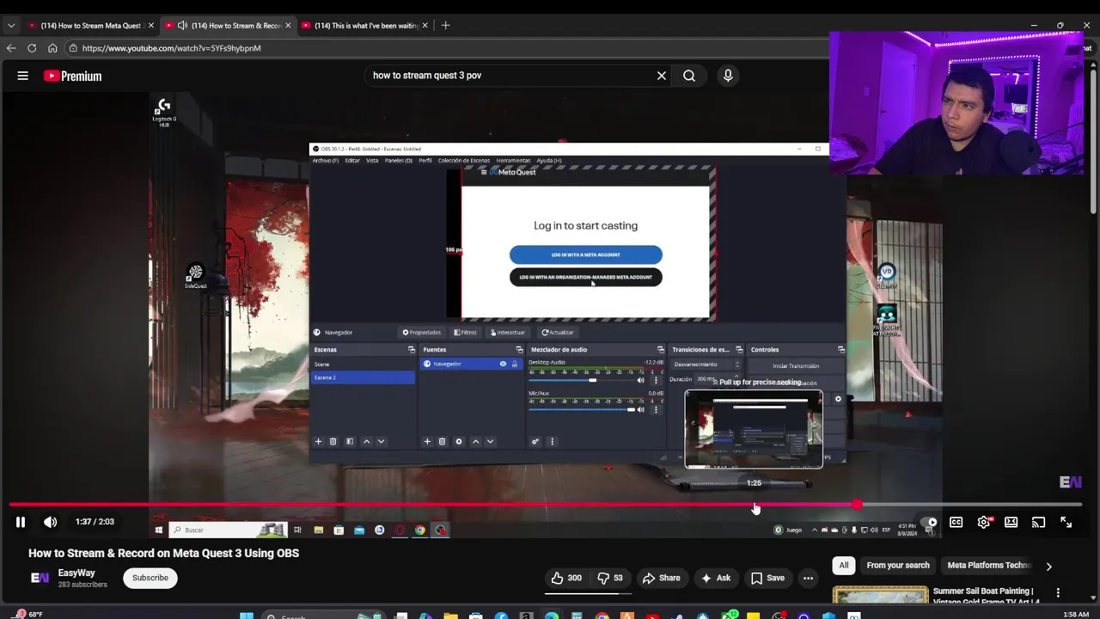
Task: Adjust the Mic/Aux volume slider
Action: point(580,410)
